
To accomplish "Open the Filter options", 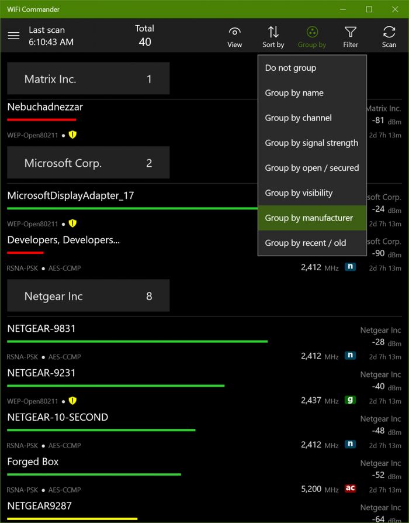I will click(351, 35).
